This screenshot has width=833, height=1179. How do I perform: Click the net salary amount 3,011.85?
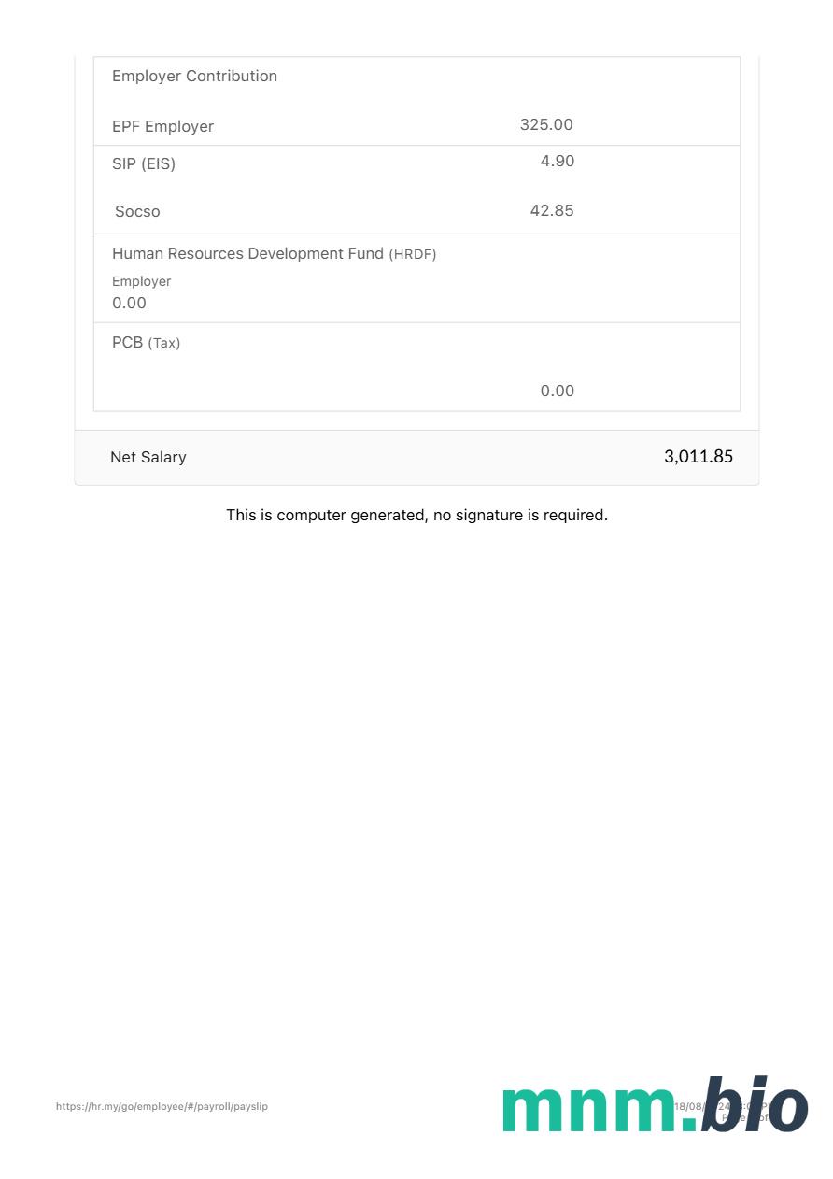tap(698, 457)
